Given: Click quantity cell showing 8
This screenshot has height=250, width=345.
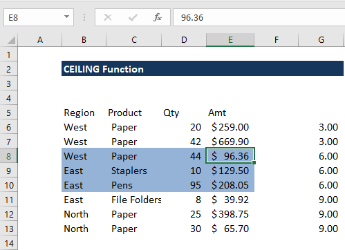Looking at the screenshot, I should pos(184,200).
